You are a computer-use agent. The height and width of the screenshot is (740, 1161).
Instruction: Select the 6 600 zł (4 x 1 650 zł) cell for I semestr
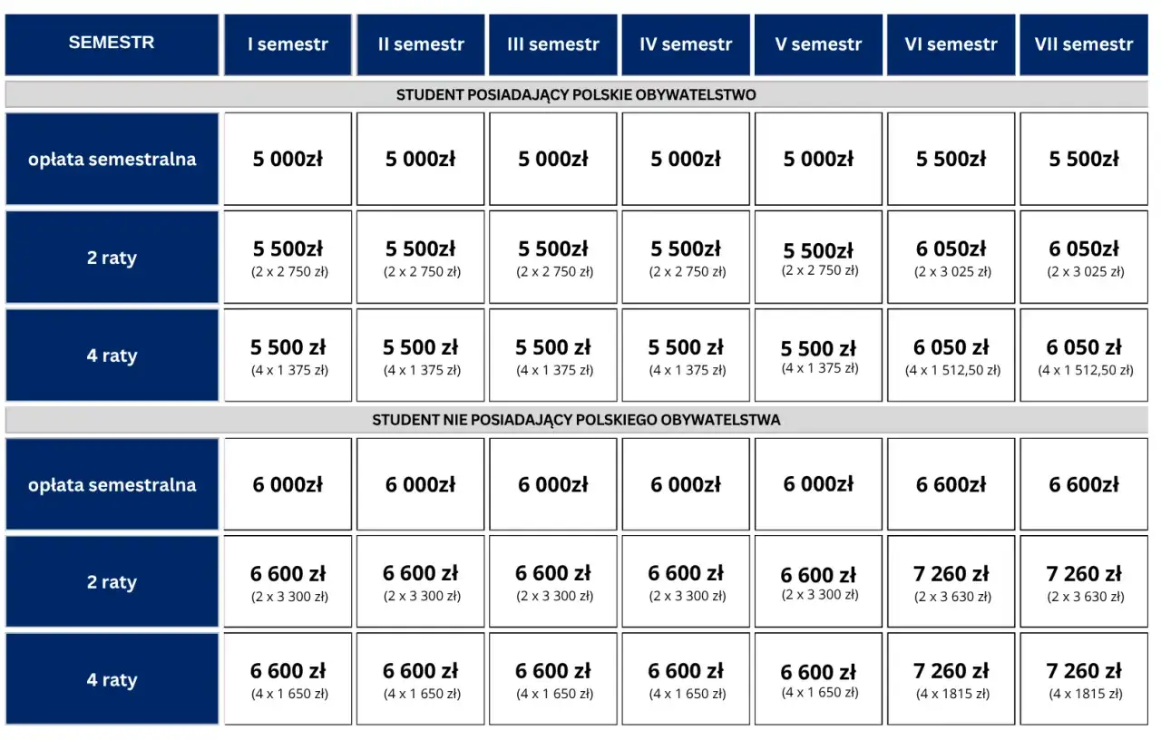click(288, 679)
